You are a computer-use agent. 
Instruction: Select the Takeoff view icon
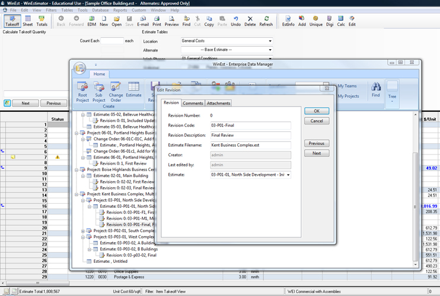point(12,21)
